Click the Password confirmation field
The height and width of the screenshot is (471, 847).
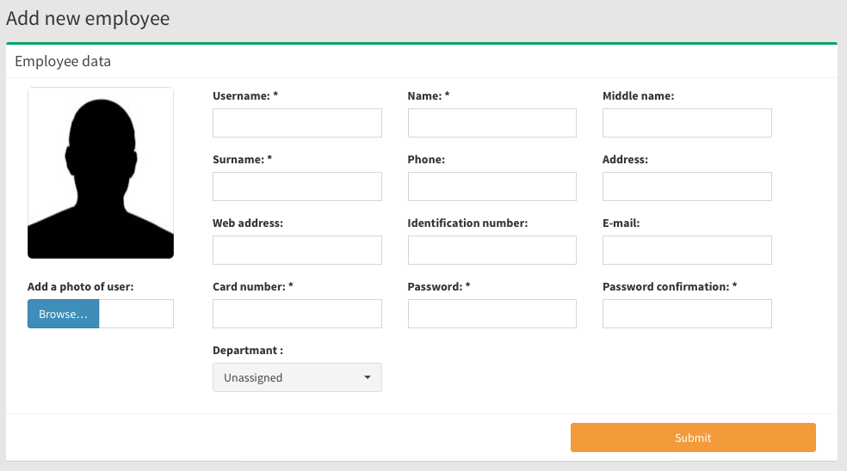[687, 314]
